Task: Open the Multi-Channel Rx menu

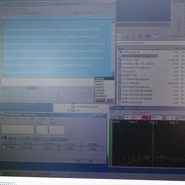Action: click(x=141, y=113)
